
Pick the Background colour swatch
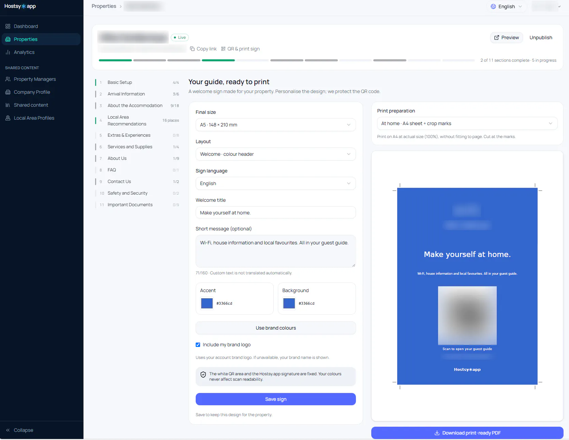click(x=289, y=303)
